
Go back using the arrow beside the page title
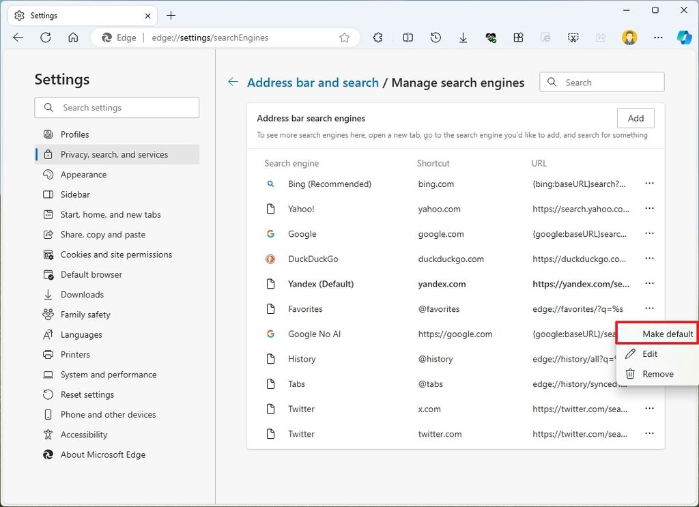pos(233,82)
